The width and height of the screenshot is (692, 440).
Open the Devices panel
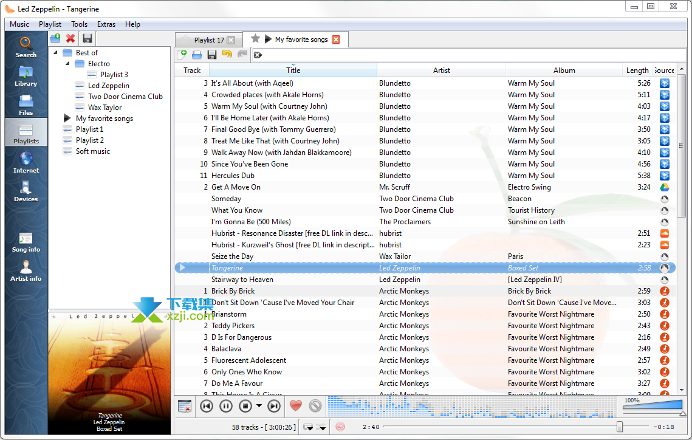point(26,191)
